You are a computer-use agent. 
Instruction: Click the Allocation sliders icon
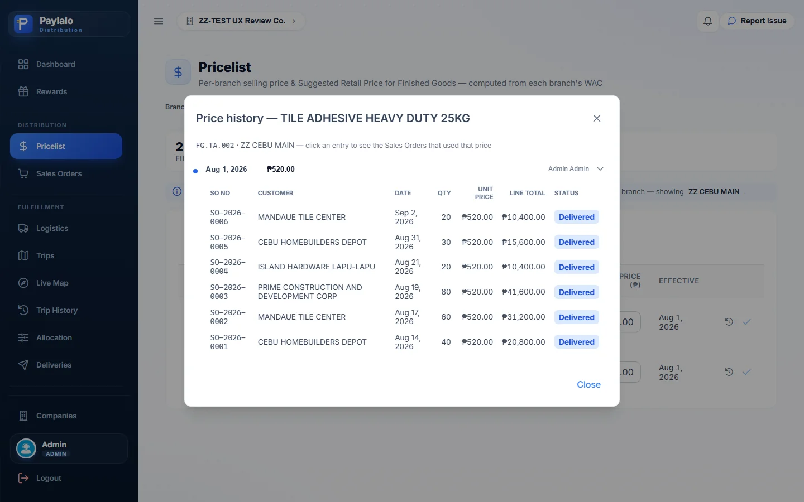[23, 337]
